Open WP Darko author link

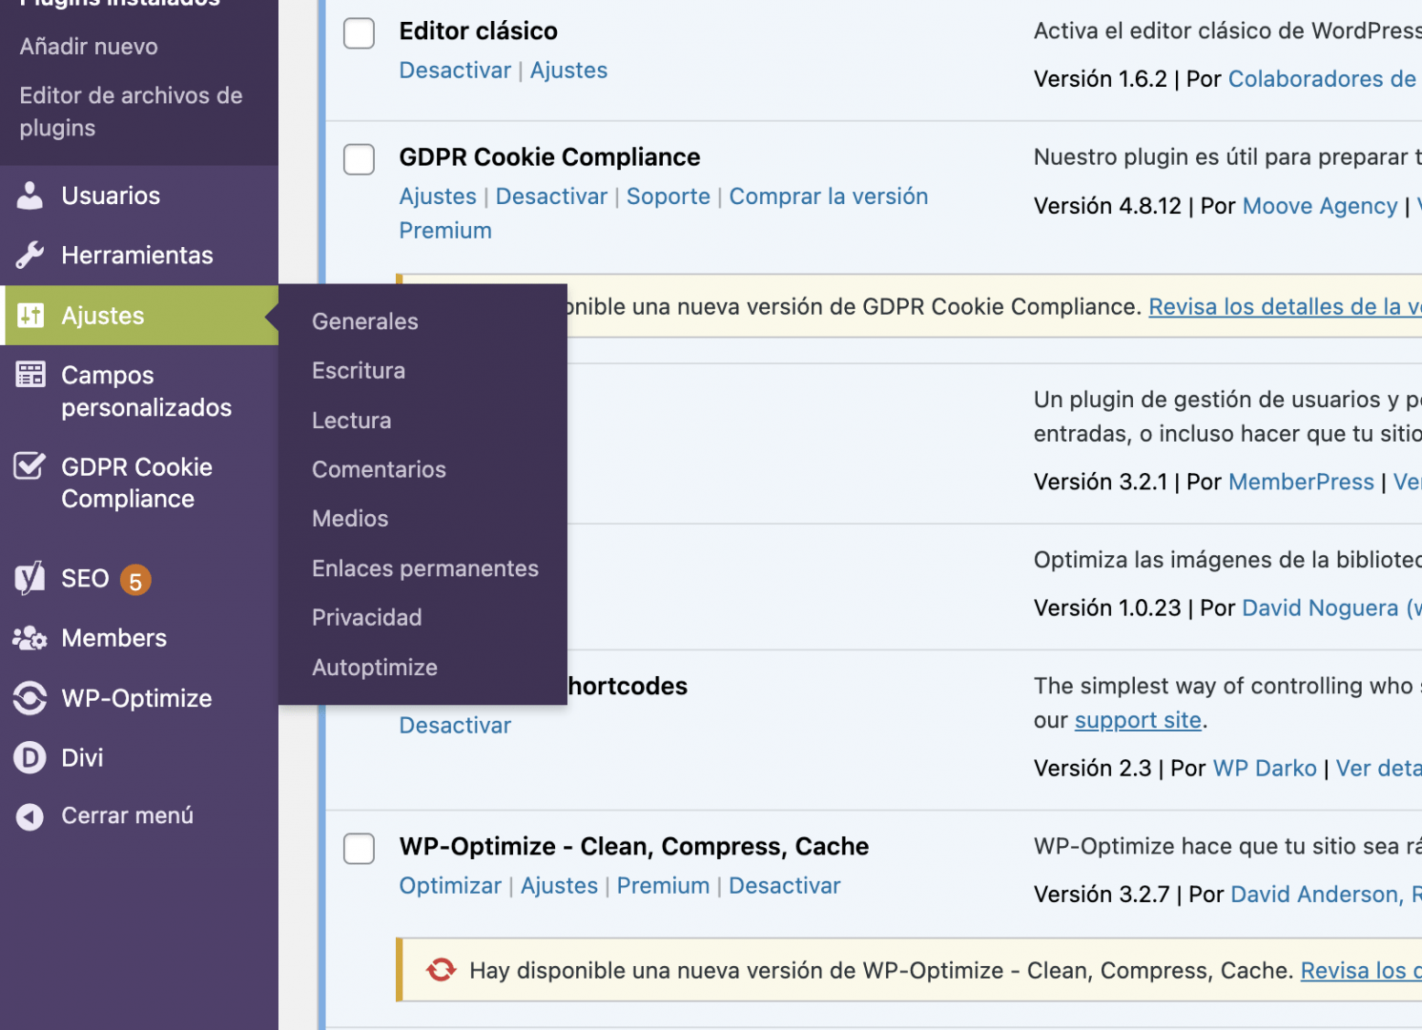click(x=1265, y=768)
